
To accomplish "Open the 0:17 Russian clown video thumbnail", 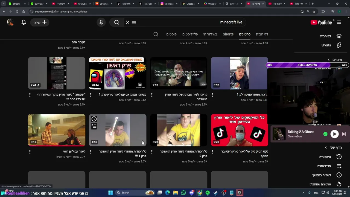I will click(57, 130).
